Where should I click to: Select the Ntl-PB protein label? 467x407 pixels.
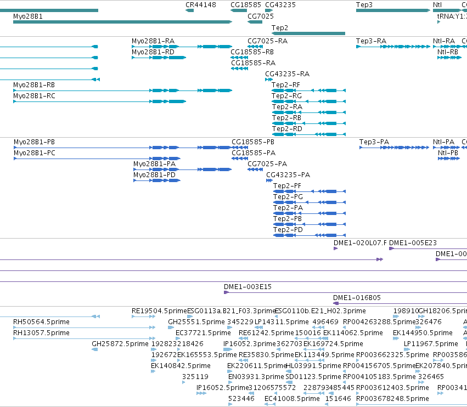click(448, 152)
